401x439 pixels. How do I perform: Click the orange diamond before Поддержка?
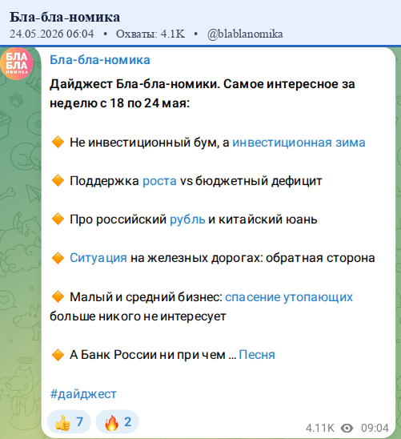pos(58,180)
